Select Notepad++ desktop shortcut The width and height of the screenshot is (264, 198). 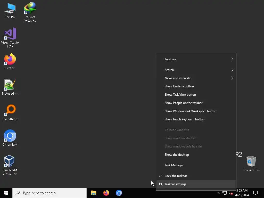(10, 87)
